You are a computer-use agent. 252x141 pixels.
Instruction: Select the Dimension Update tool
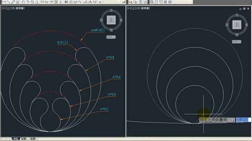coord(95,2)
